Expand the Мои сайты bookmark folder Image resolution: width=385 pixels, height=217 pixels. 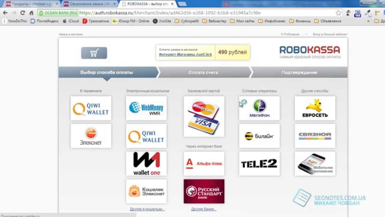[242, 21]
